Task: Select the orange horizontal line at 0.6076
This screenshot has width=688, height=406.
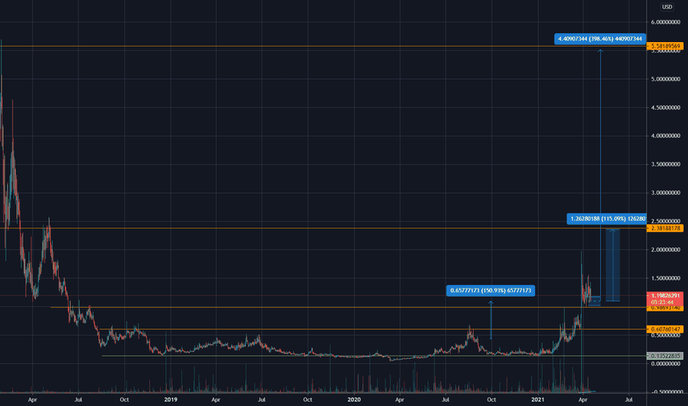Action: (373, 329)
